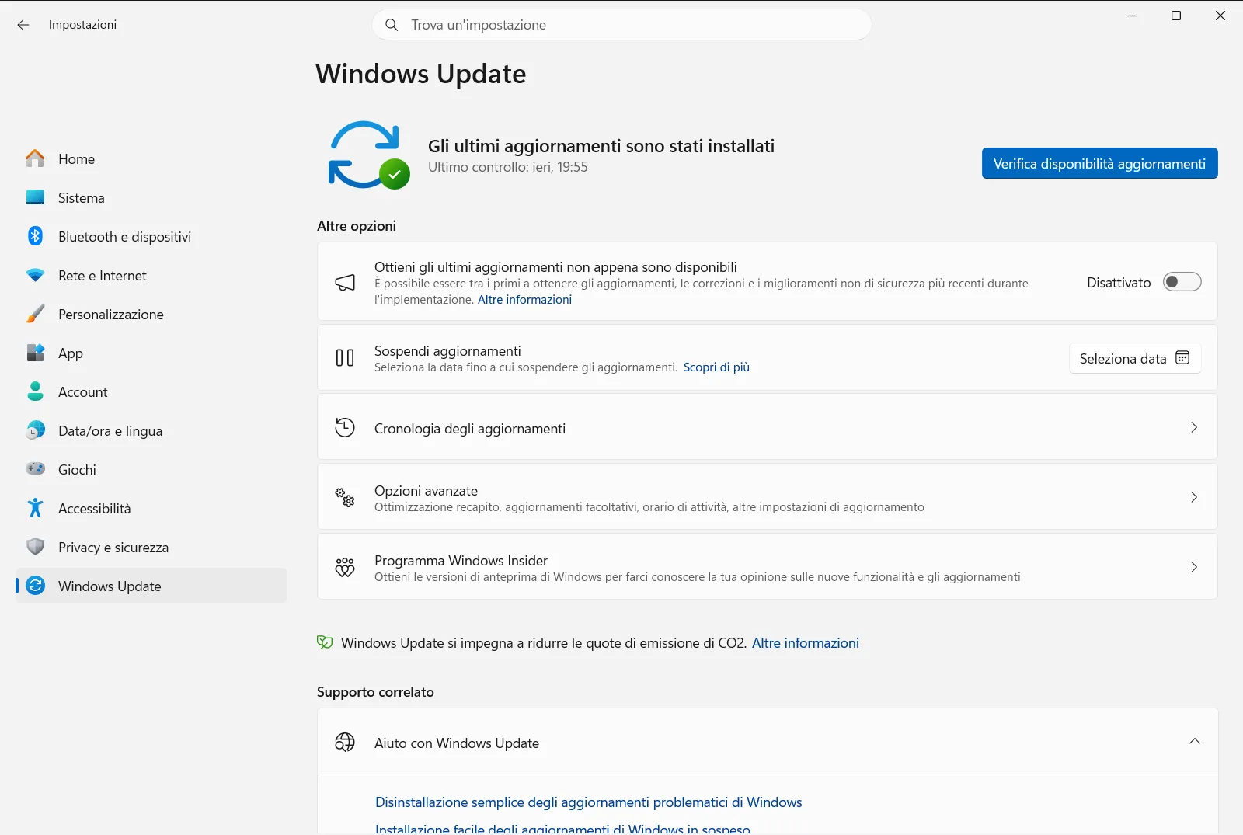
Task: Click the Windows Insider hearts icon
Action: pyautogui.click(x=345, y=567)
